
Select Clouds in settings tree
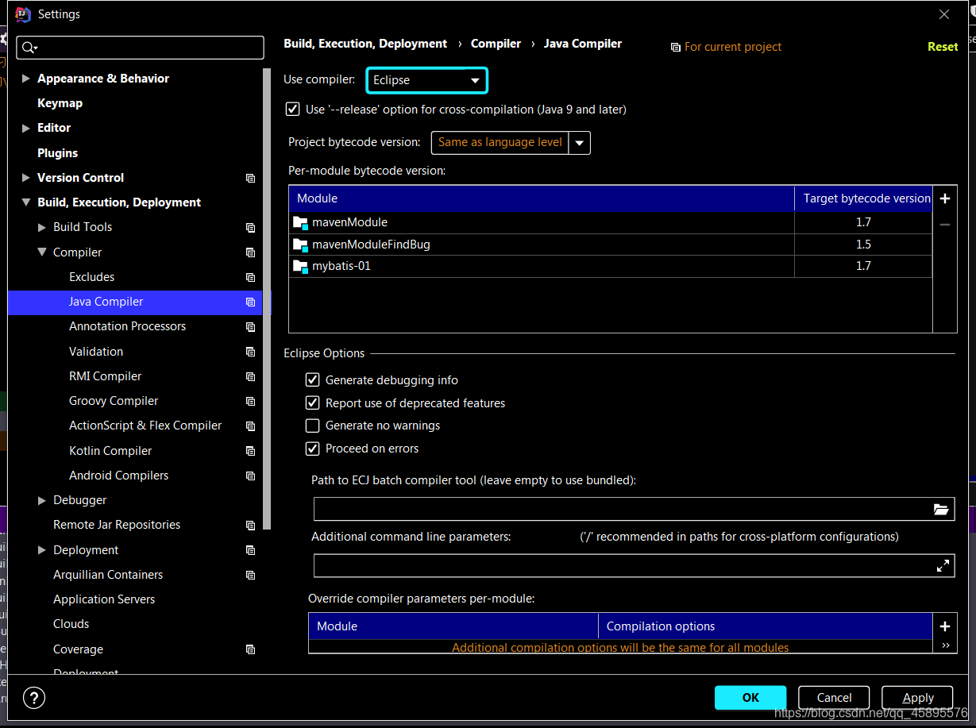[x=71, y=624]
